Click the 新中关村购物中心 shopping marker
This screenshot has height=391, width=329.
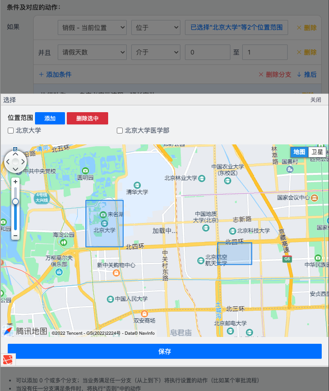click(x=116, y=272)
